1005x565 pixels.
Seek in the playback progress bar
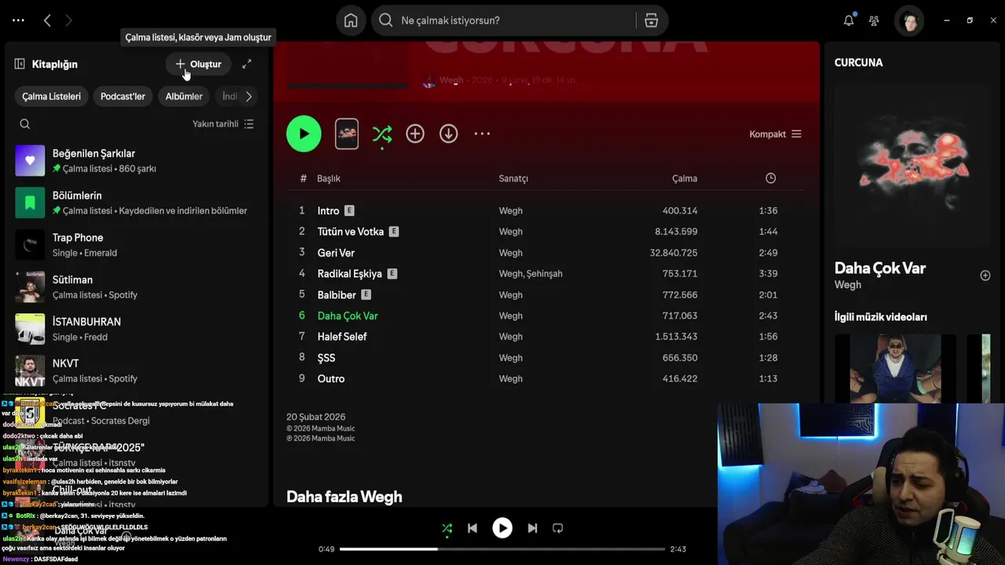point(502,549)
